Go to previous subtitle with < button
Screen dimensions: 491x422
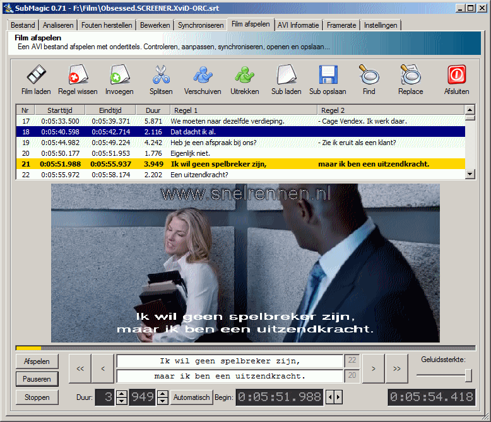(x=103, y=368)
